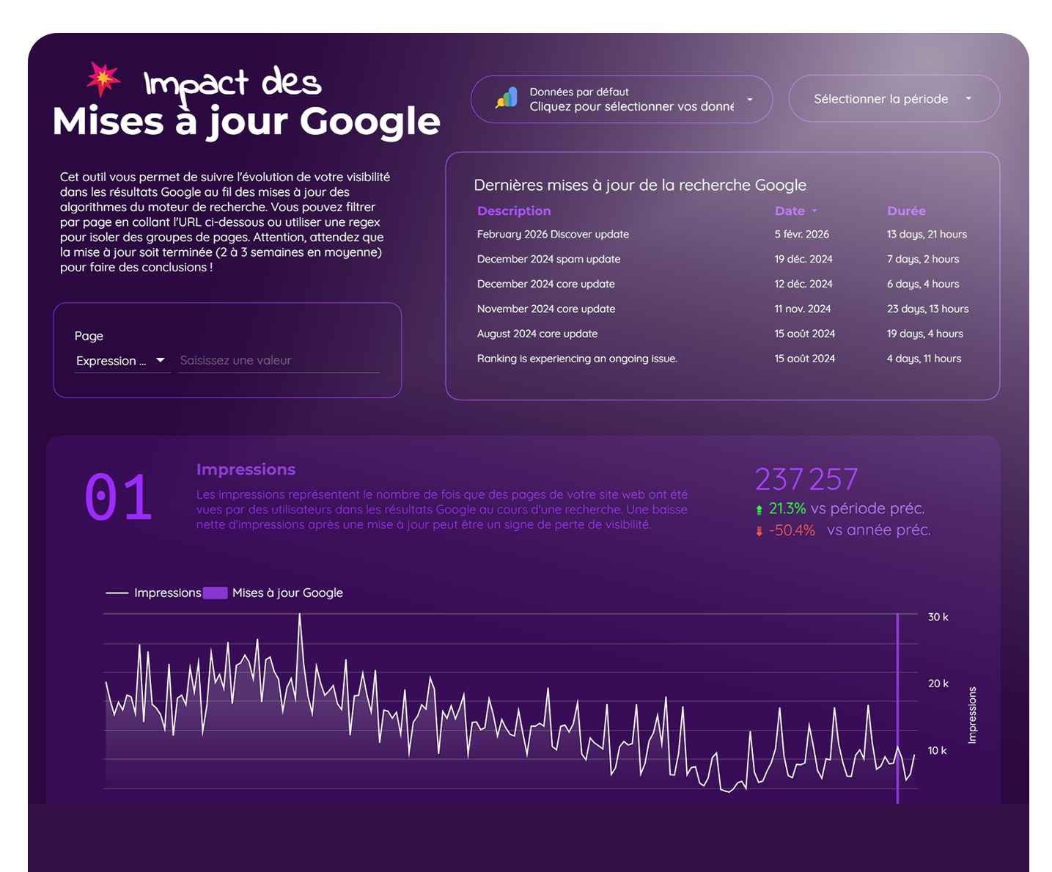The height and width of the screenshot is (872, 1052).
Task: Click the vertical purple update marker on chart
Action: pos(897,704)
